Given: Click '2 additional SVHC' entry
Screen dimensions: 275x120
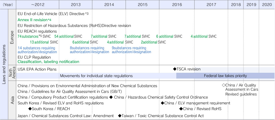Looking at the screenshot, I should pos(153,42).
